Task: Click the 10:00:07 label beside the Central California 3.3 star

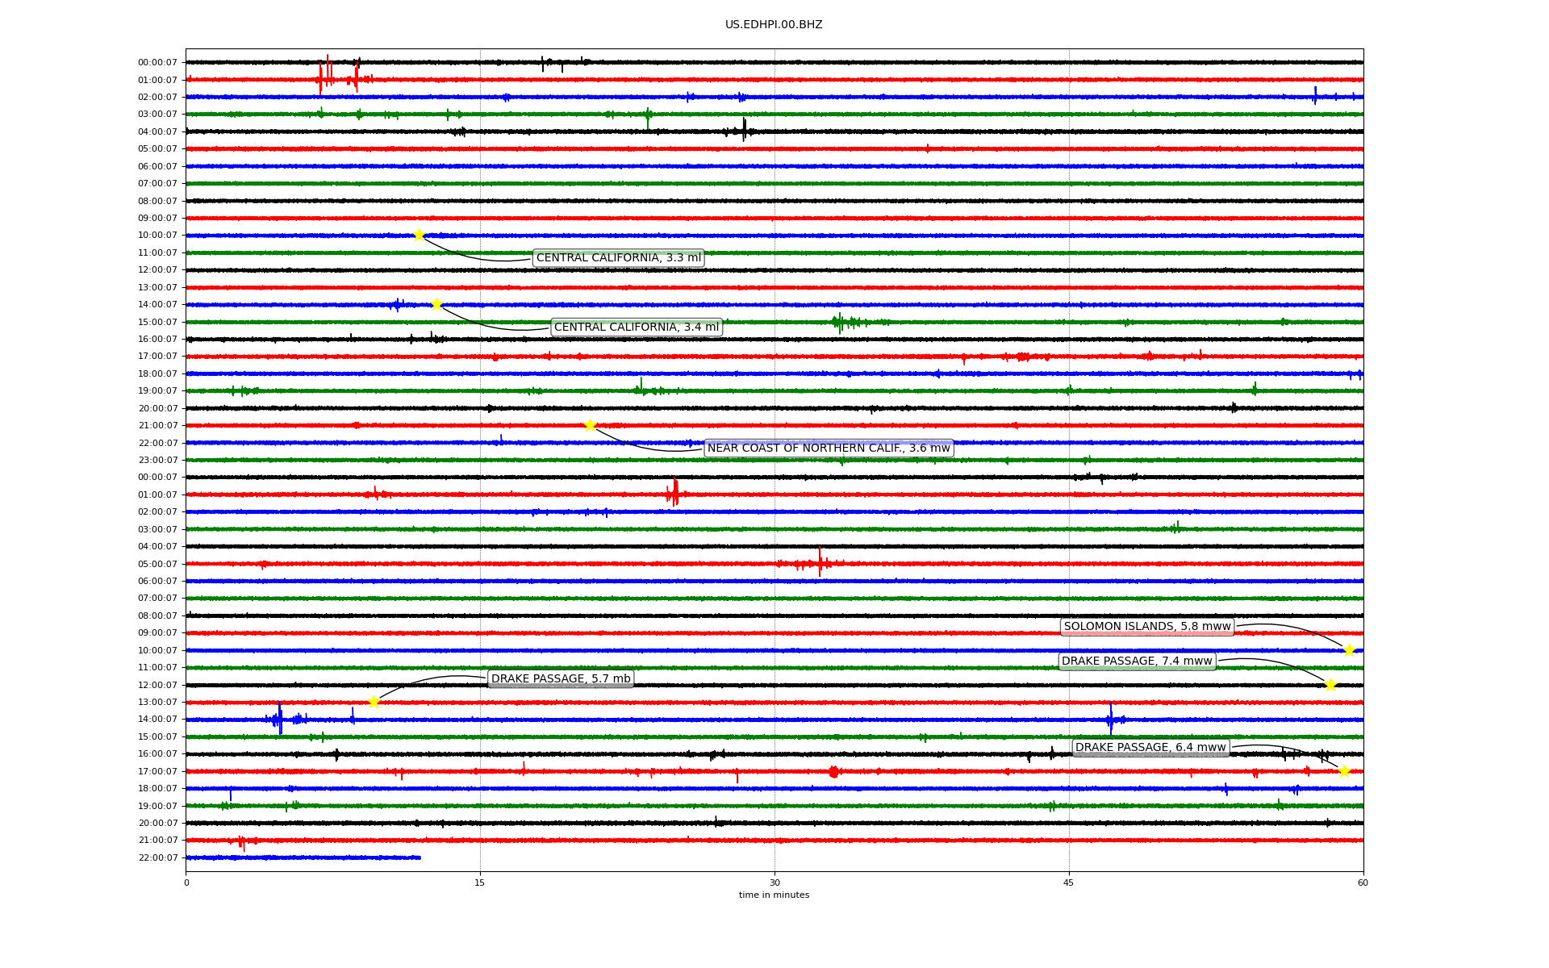Action: click(157, 236)
